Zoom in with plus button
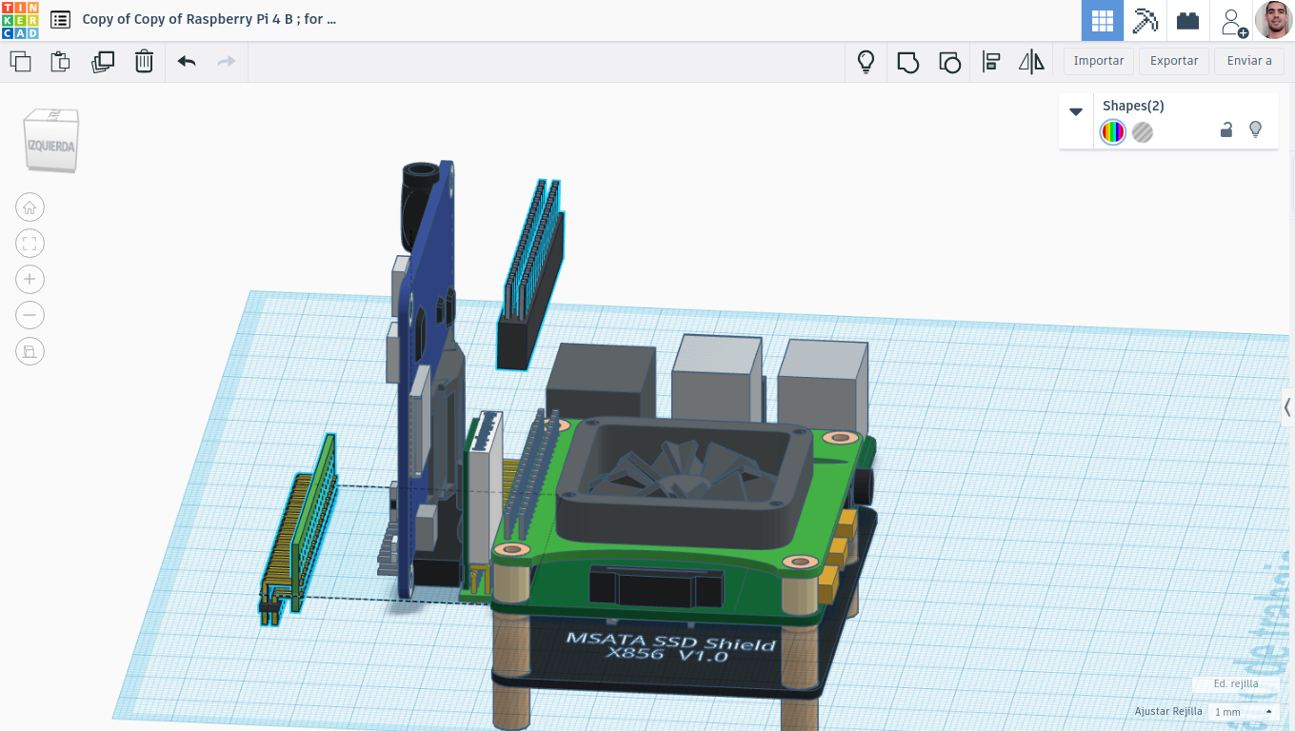This screenshot has height=731, width=1295. [x=30, y=280]
